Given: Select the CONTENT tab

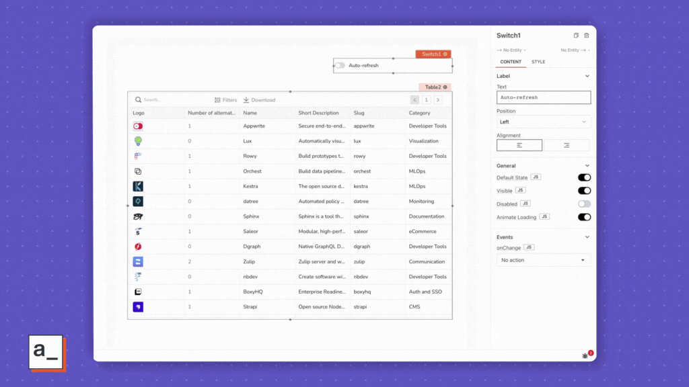Looking at the screenshot, I should pos(511,62).
